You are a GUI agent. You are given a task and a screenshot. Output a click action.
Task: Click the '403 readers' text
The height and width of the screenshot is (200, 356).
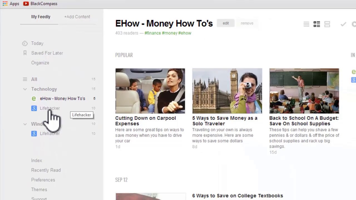tap(127, 33)
